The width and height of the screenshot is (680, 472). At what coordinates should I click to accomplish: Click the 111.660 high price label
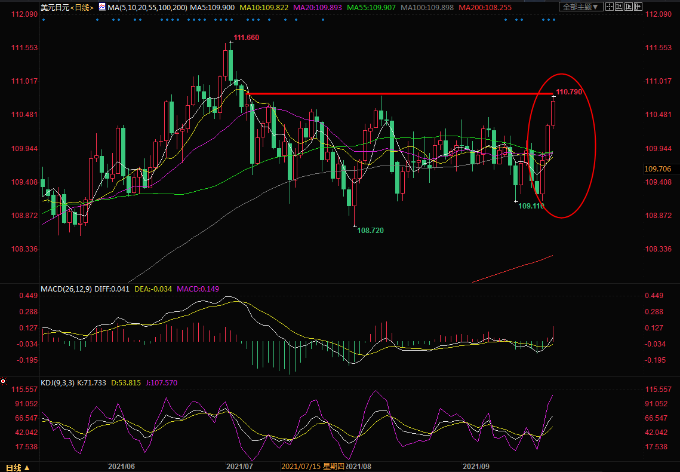point(246,38)
